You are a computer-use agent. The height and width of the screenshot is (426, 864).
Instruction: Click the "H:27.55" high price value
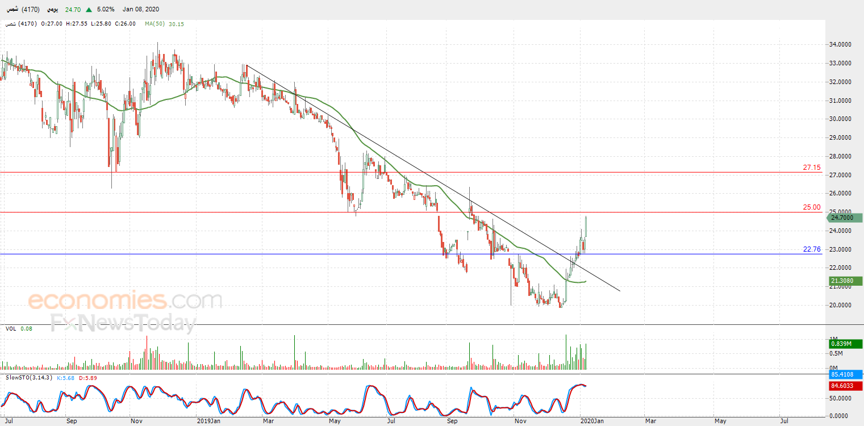point(77,24)
